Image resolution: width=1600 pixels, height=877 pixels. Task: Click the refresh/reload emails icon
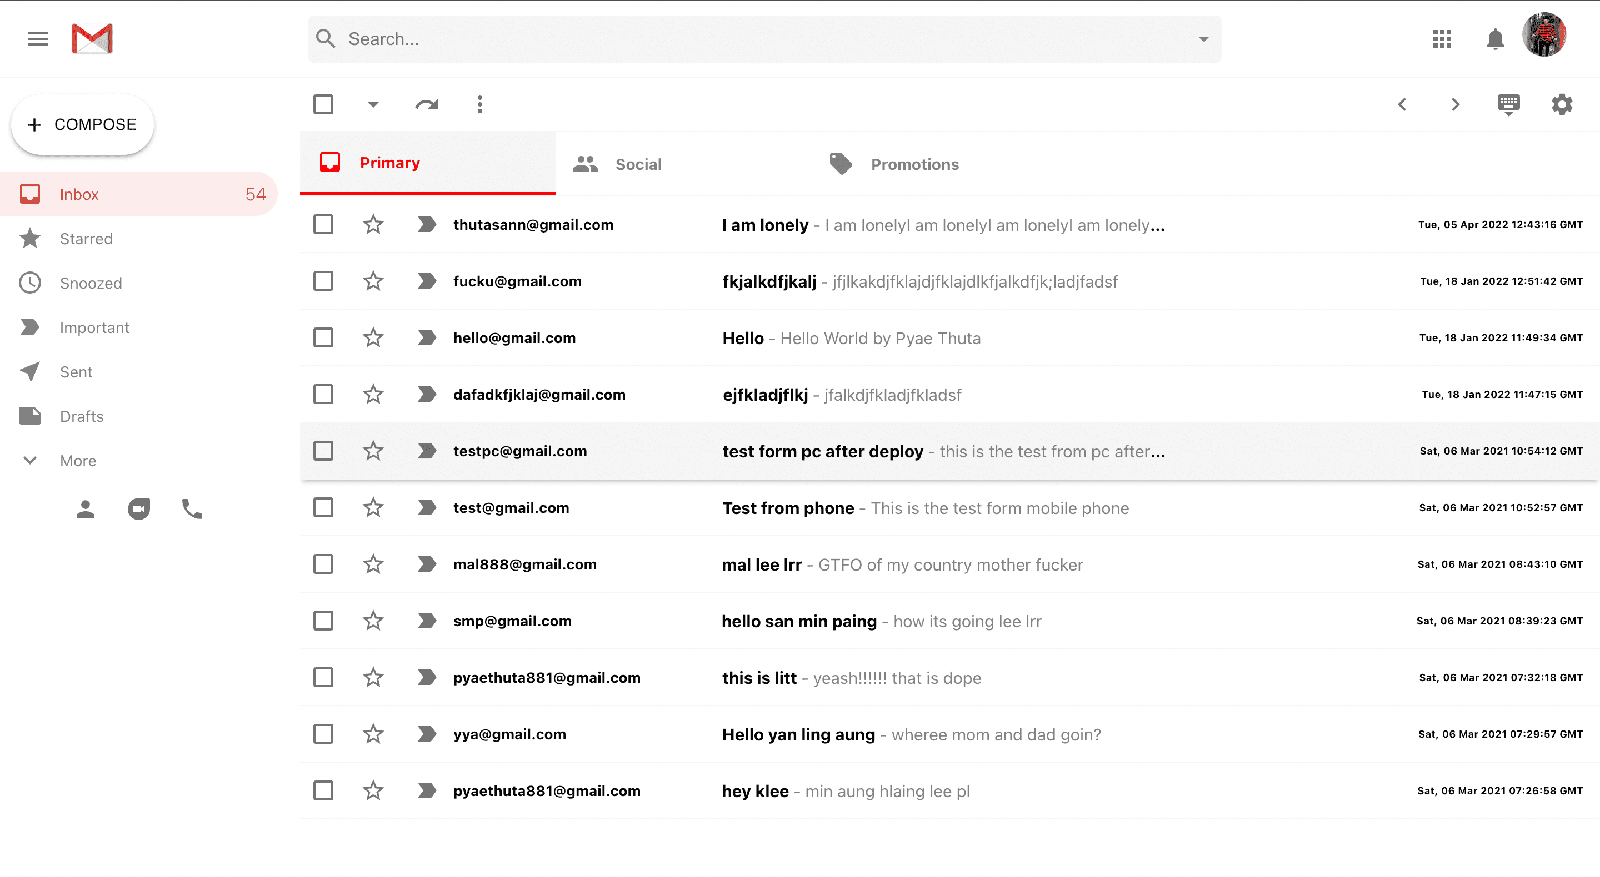point(427,105)
